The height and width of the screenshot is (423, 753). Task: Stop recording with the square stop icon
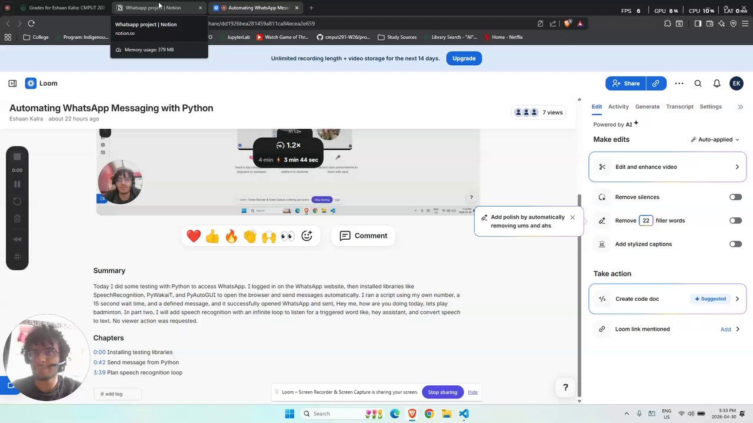[x=17, y=157]
